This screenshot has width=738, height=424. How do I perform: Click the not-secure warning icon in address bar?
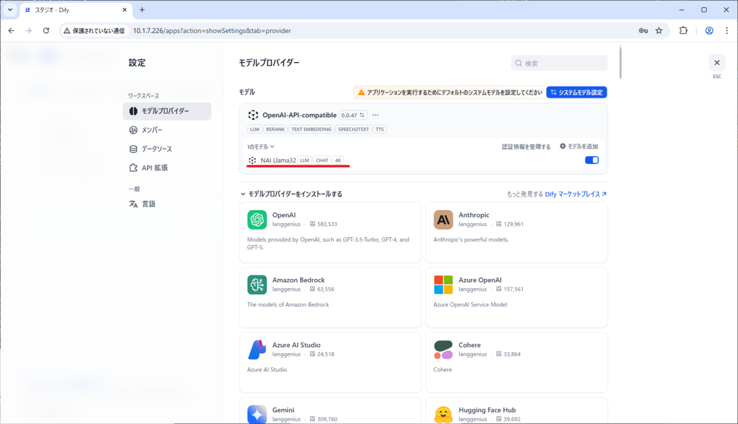[x=67, y=30]
